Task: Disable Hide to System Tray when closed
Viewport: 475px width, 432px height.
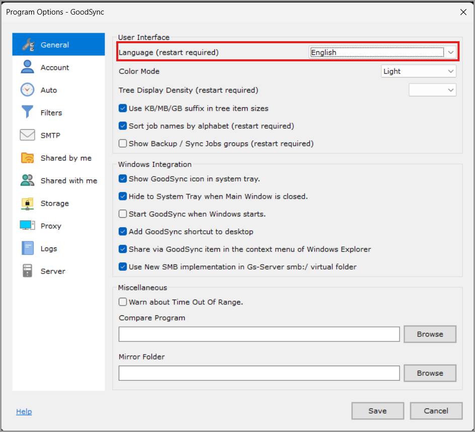Action: coord(123,197)
